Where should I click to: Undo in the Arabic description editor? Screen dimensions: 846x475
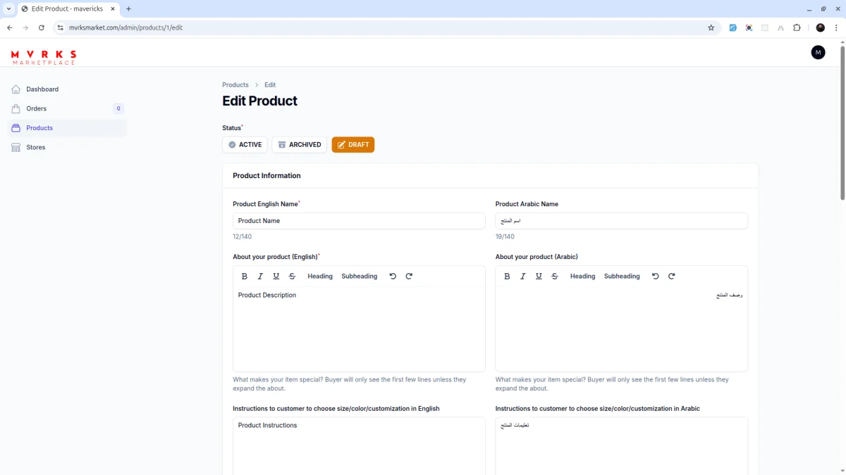coord(656,277)
